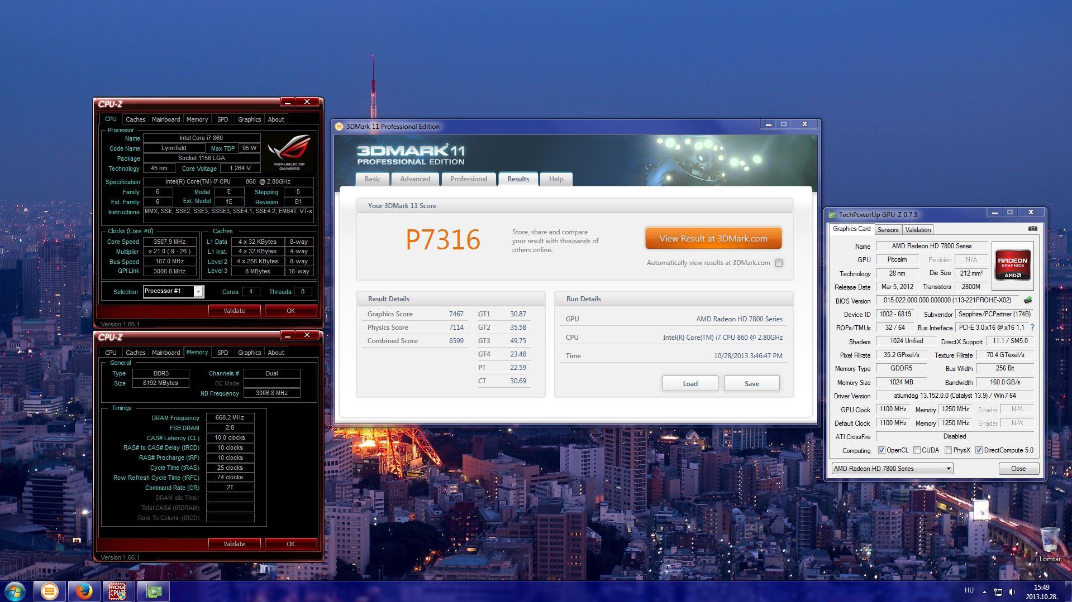This screenshot has width=1072, height=602.
Task: Open the network tray icon
Action: coord(998,591)
